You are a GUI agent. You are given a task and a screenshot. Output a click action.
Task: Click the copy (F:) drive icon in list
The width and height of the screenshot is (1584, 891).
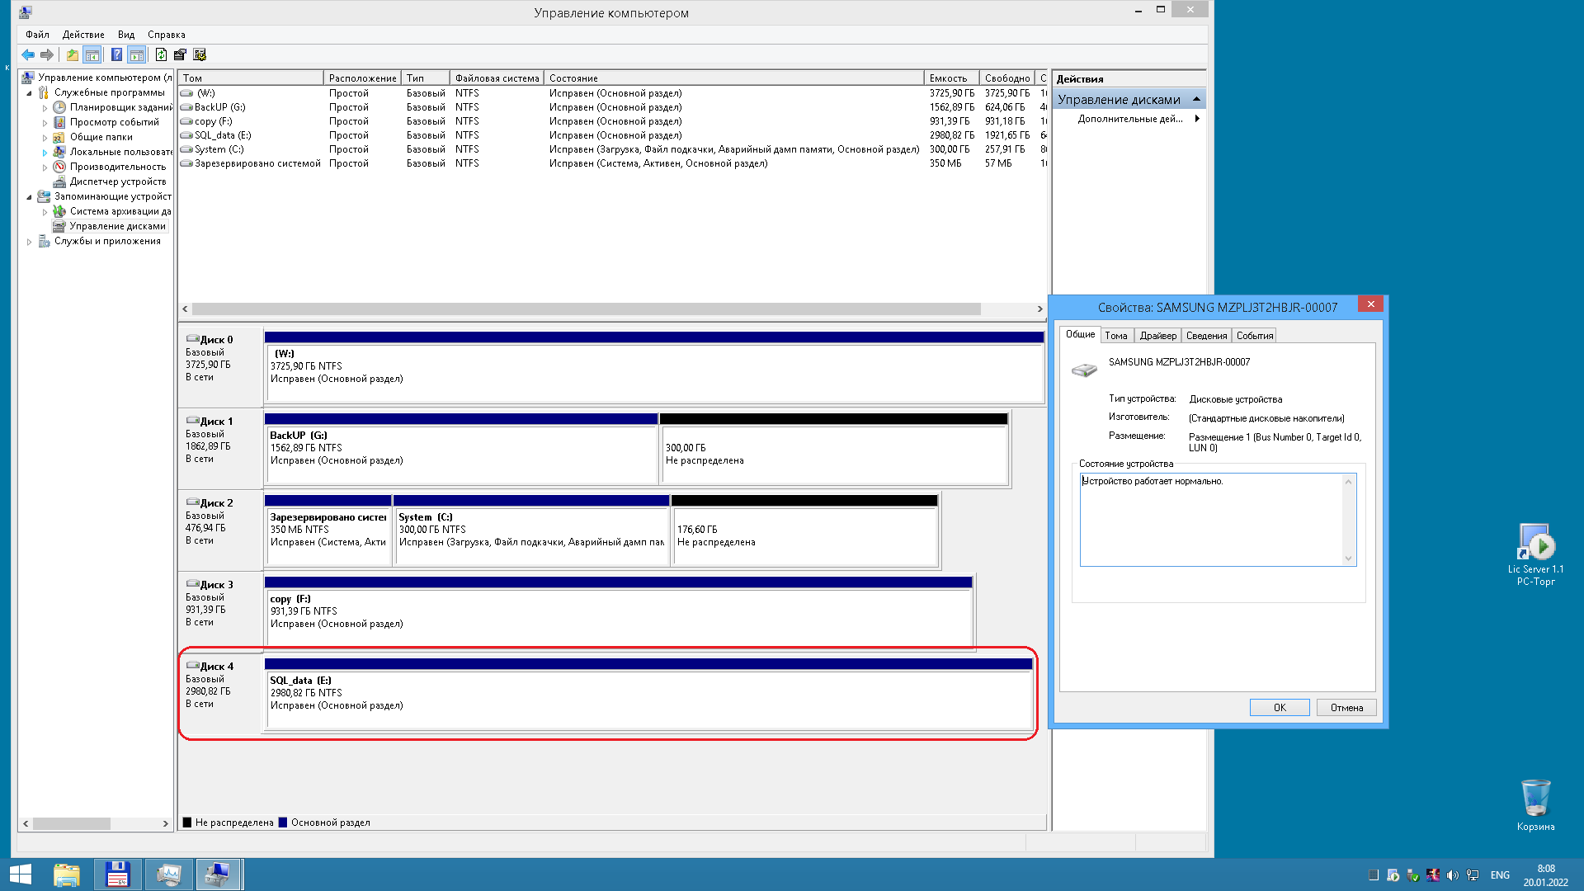(186, 121)
